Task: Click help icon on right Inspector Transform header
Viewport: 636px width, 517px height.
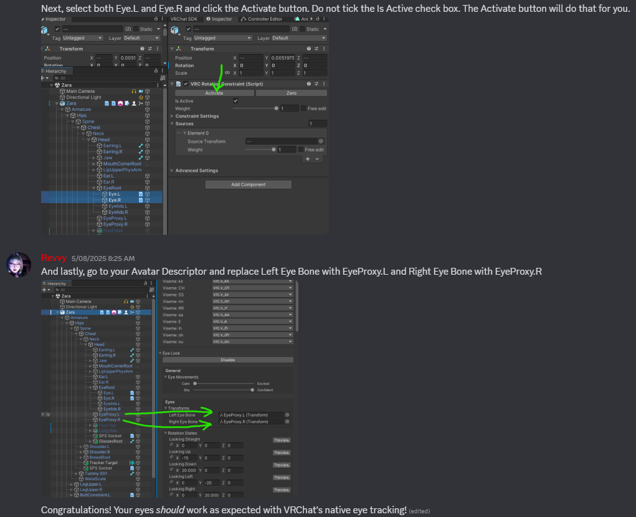Action: pyautogui.click(x=309, y=49)
